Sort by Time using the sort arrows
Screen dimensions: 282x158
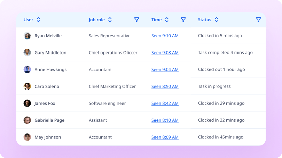click(167, 20)
